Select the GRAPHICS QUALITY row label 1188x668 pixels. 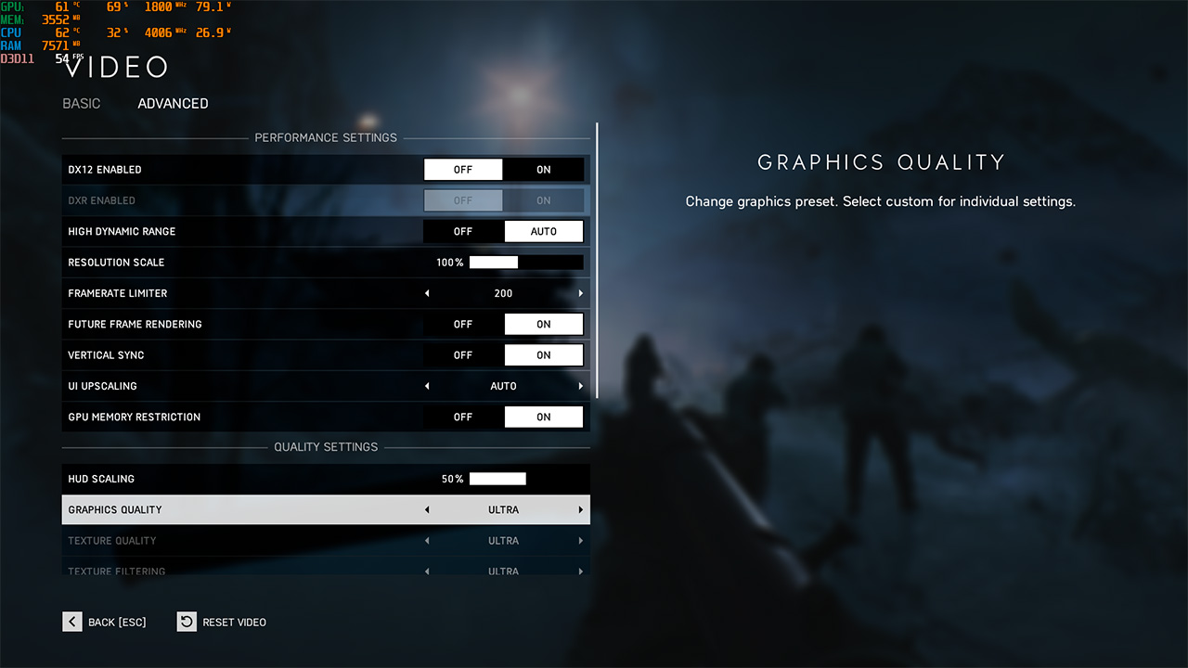click(115, 509)
